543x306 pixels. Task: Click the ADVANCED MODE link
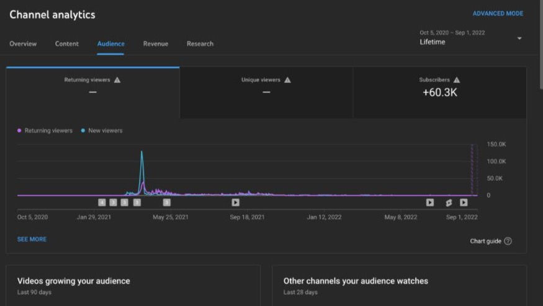(x=498, y=14)
